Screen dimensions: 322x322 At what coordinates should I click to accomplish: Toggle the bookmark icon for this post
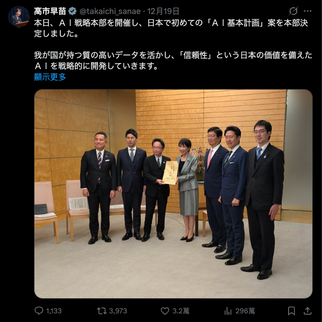[291, 311]
